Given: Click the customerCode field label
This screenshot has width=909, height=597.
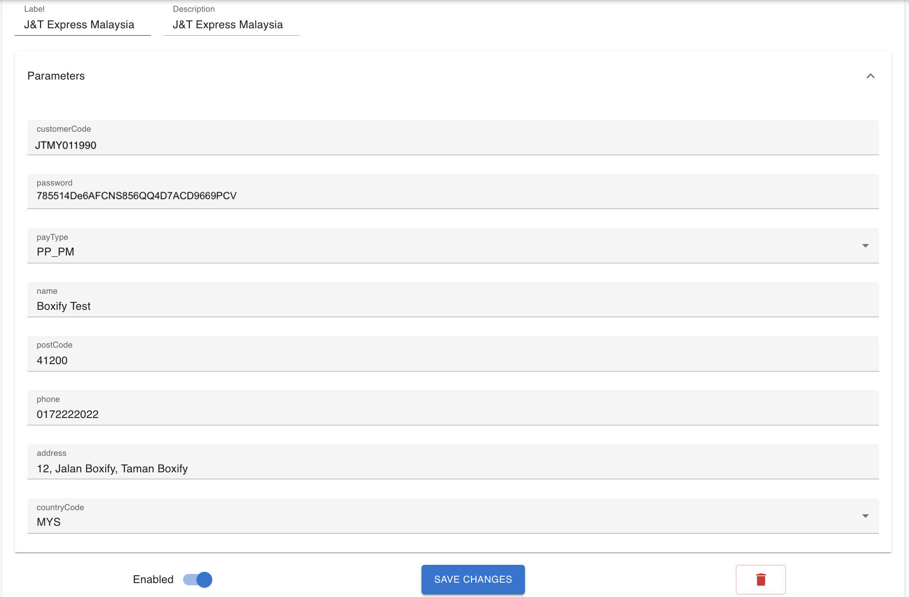Looking at the screenshot, I should pos(64,129).
